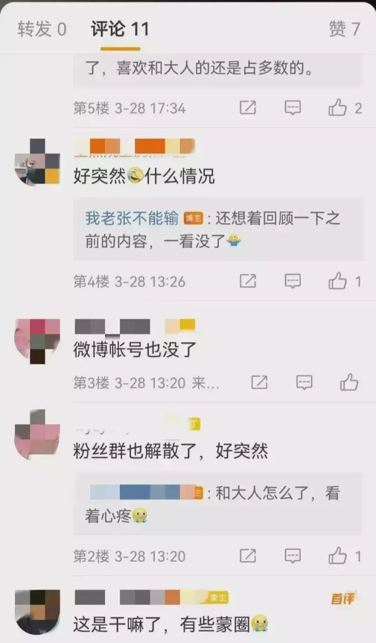Share the 4th floor comment
This screenshot has width=376, height=643.
click(x=248, y=282)
